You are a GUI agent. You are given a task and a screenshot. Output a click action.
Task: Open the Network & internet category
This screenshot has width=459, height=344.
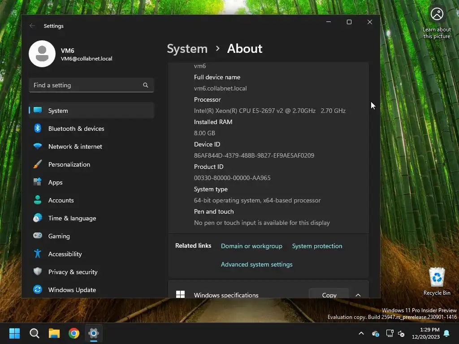(x=91, y=146)
